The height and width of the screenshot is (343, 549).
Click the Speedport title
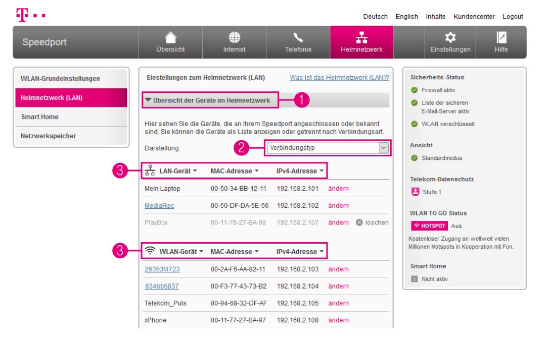click(x=44, y=42)
